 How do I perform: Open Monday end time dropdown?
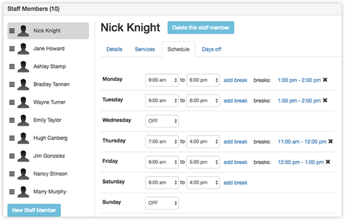[203, 80]
